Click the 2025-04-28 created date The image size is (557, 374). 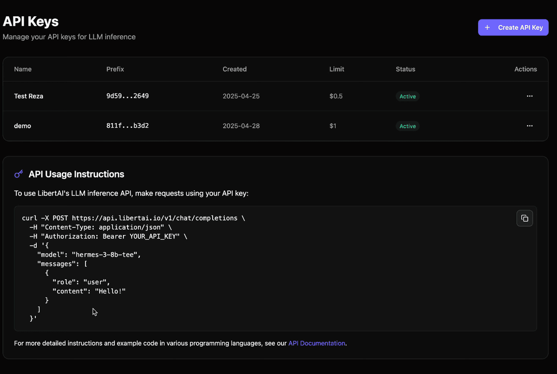(241, 126)
